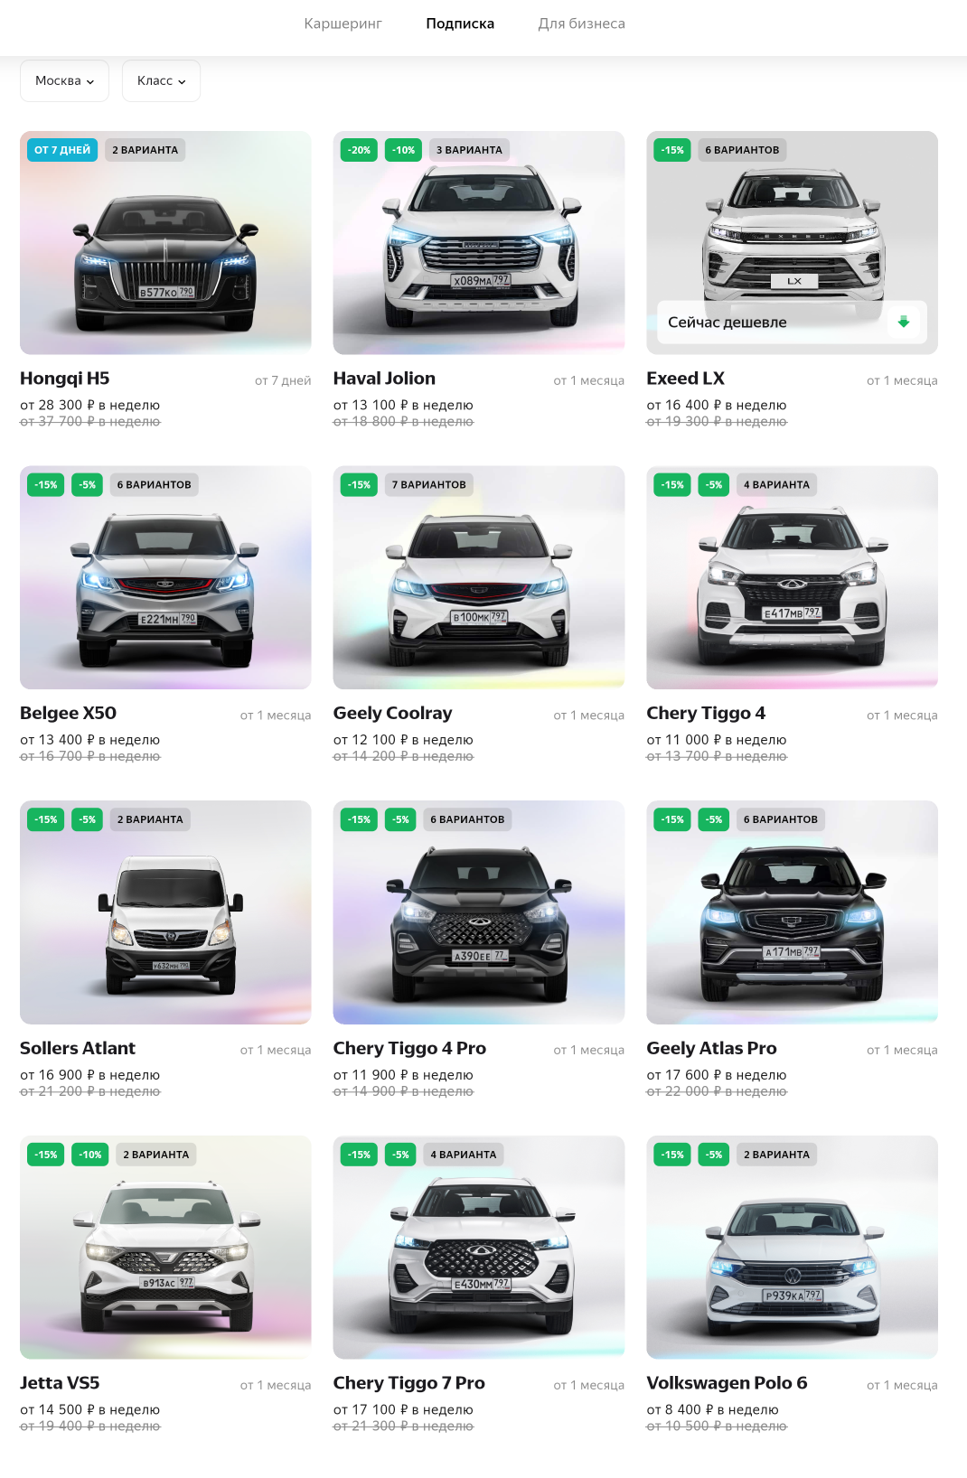Switch to the Каршеринг tab

(x=343, y=23)
